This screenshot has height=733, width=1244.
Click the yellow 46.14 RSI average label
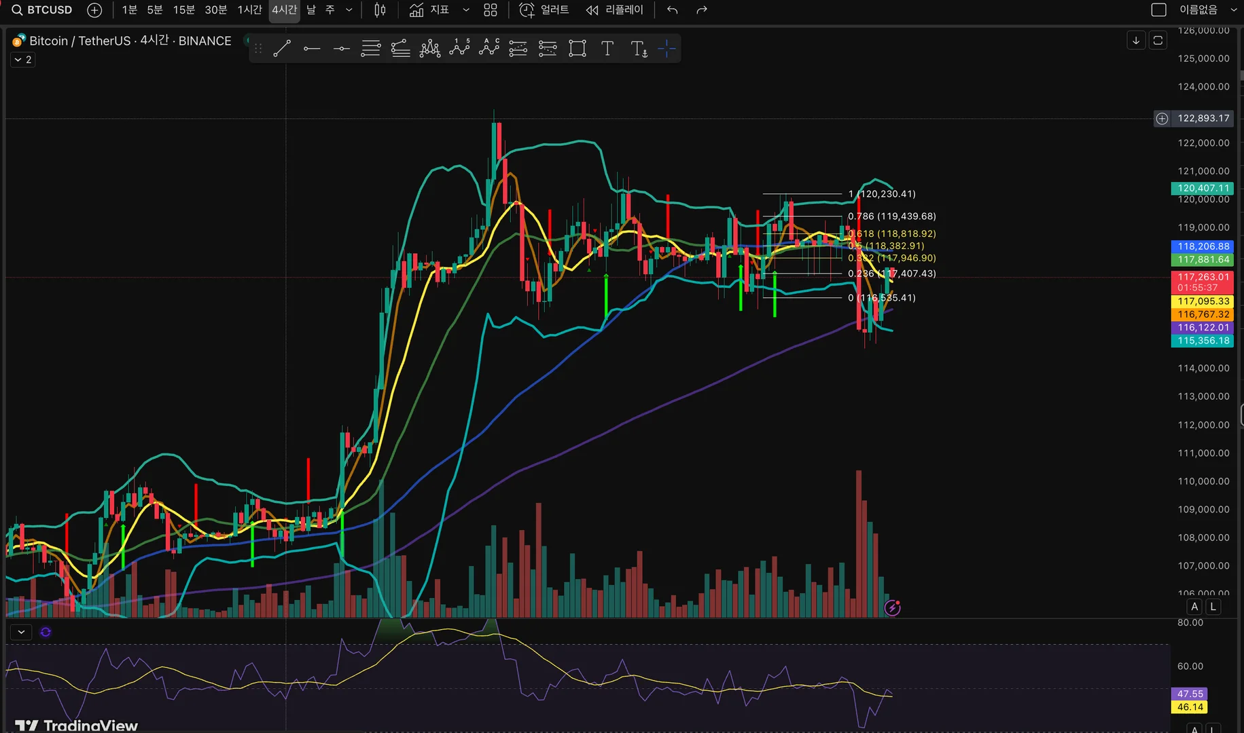coord(1190,707)
